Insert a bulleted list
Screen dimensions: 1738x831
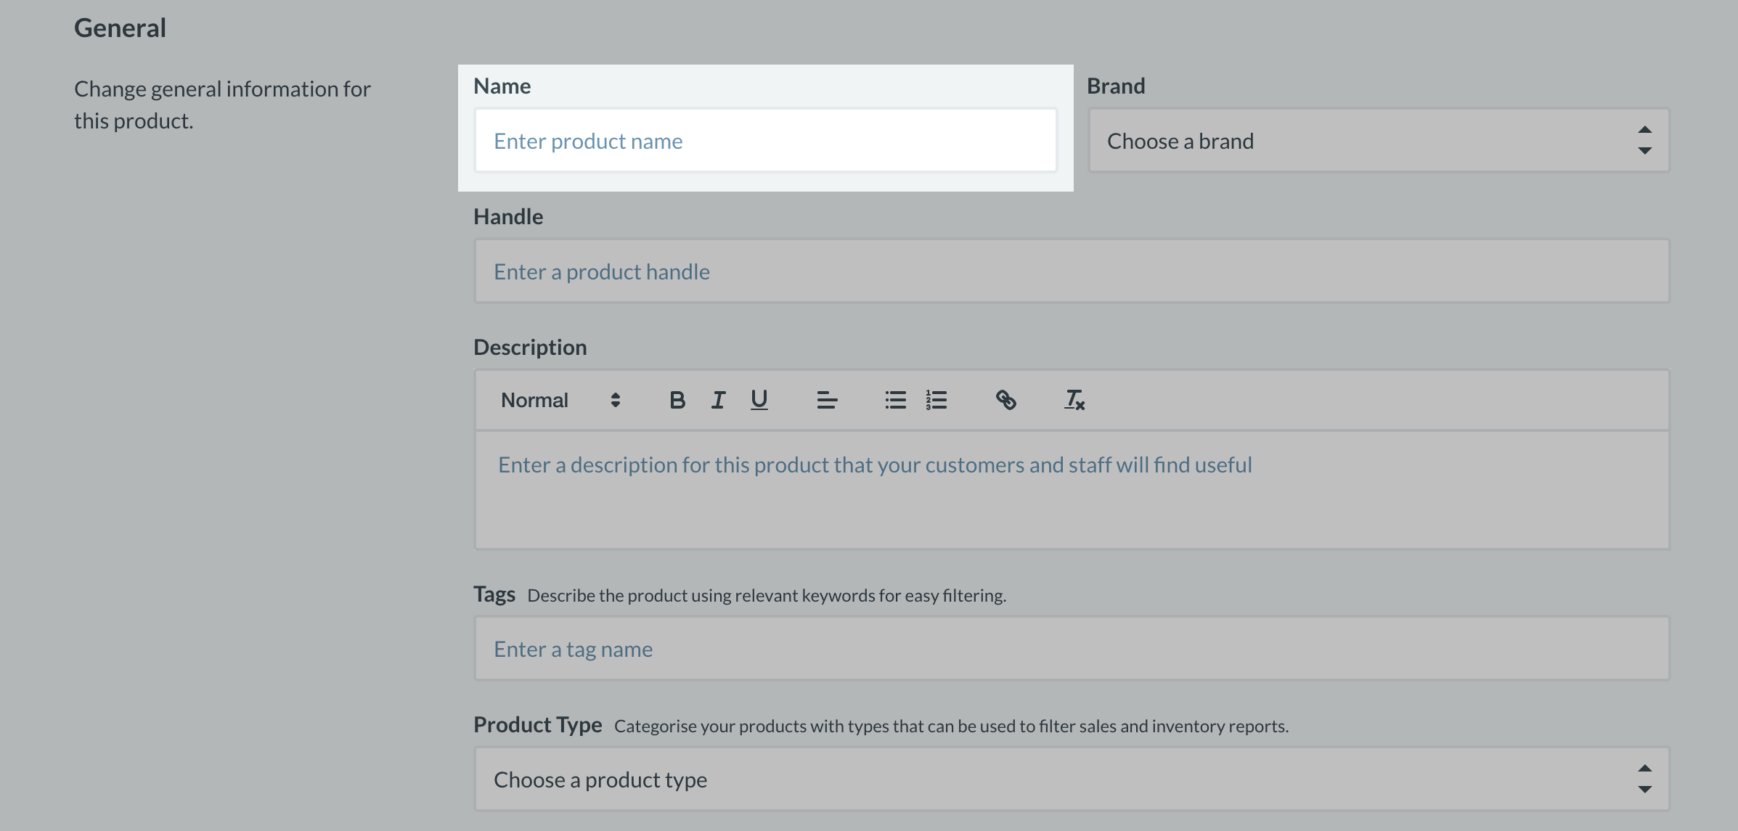pos(895,400)
